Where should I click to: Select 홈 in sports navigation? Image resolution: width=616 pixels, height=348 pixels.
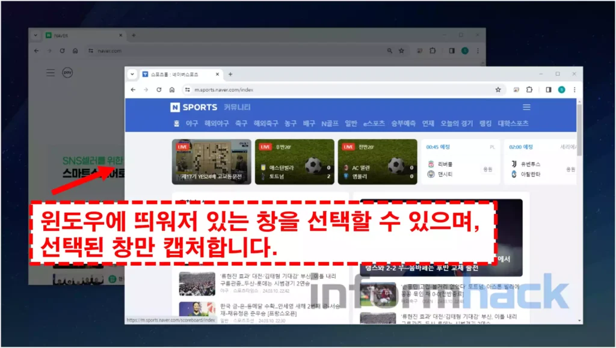point(176,124)
